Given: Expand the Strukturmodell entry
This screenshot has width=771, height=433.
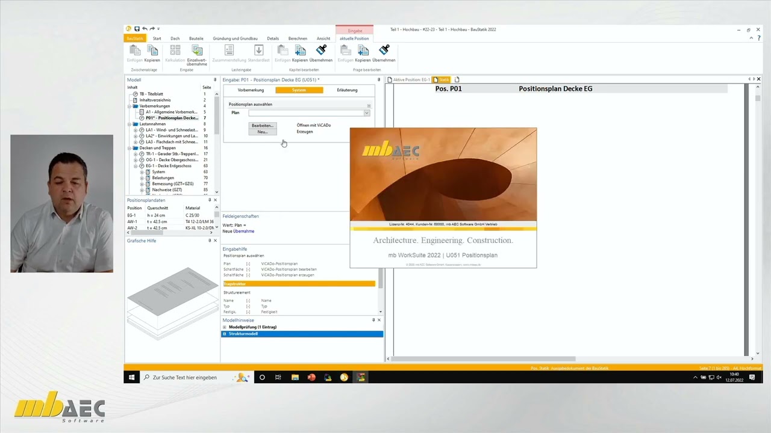Looking at the screenshot, I should pyautogui.click(x=225, y=334).
